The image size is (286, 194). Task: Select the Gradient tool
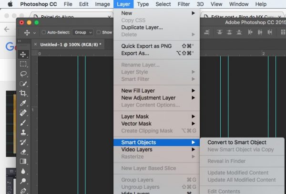[x=23, y=162]
